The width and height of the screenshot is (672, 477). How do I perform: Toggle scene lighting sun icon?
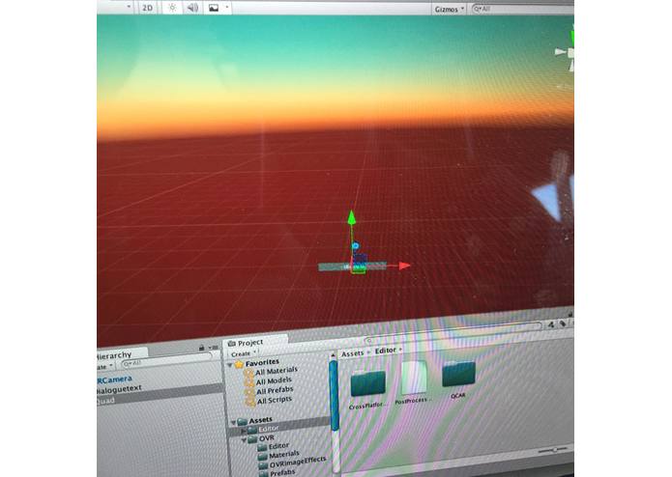pyautogui.click(x=172, y=8)
